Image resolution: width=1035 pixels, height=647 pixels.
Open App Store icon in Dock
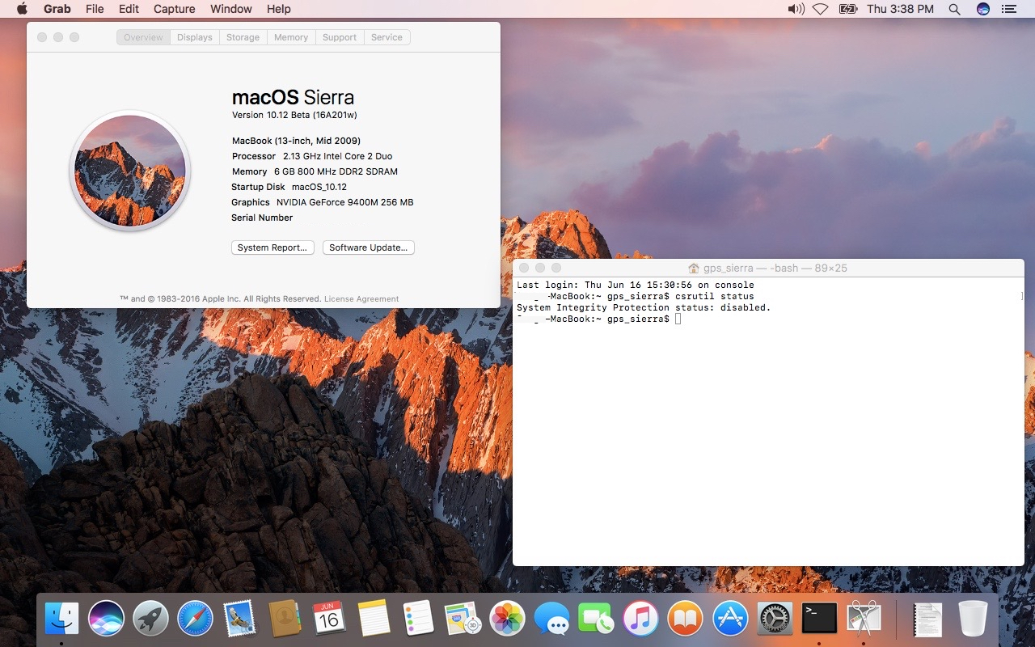[x=730, y=619]
